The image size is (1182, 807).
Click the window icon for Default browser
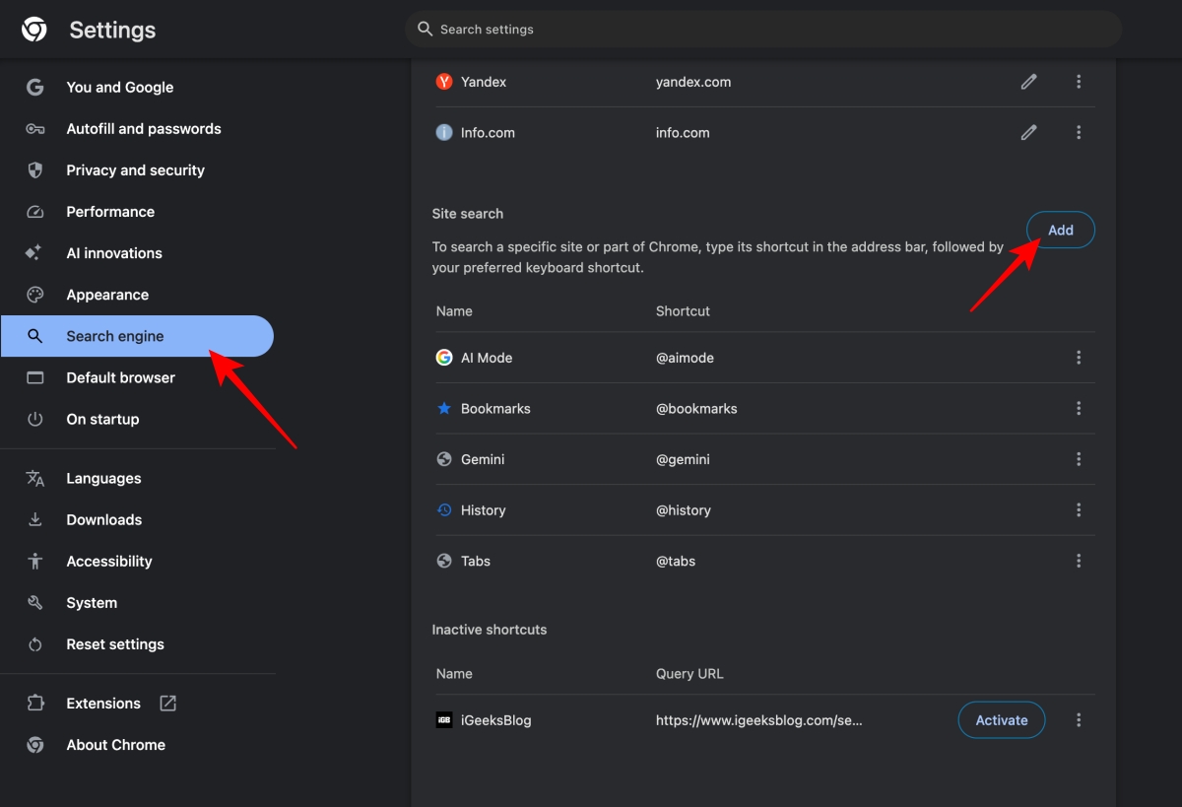click(35, 377)
